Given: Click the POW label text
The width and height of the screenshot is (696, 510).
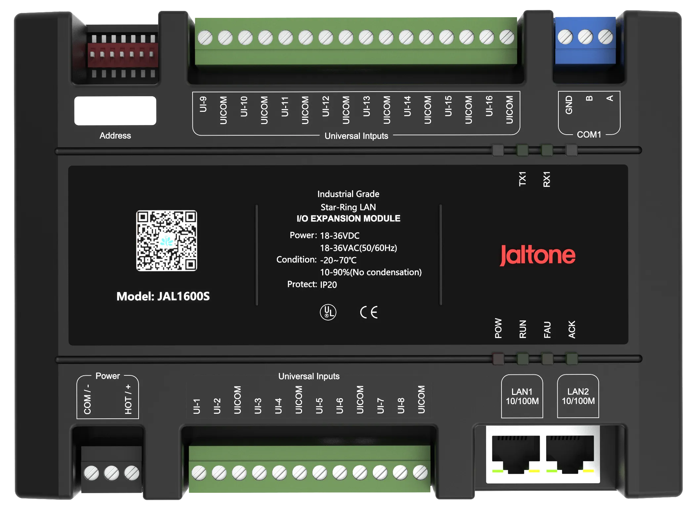Looking at the screenshot, I should point(498,328).
